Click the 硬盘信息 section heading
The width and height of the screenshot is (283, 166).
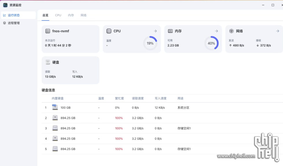tap(48, 90)
